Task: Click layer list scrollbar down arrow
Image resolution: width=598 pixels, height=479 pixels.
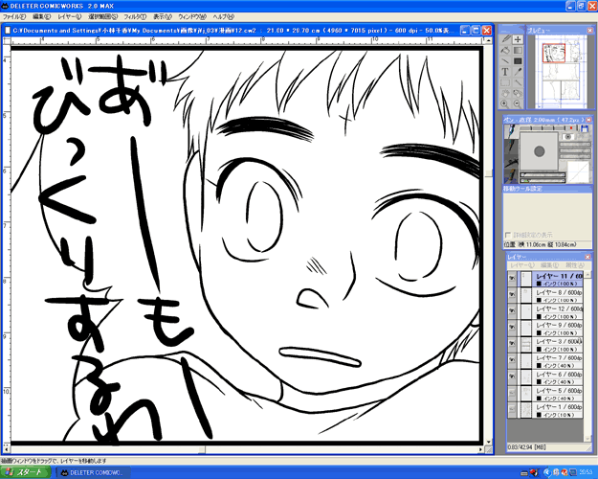Action: click(587, 439)
